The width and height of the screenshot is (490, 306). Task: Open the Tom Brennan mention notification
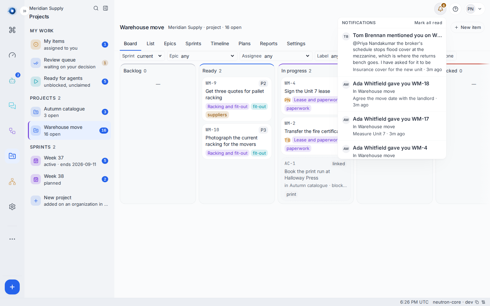pos(392,52)
